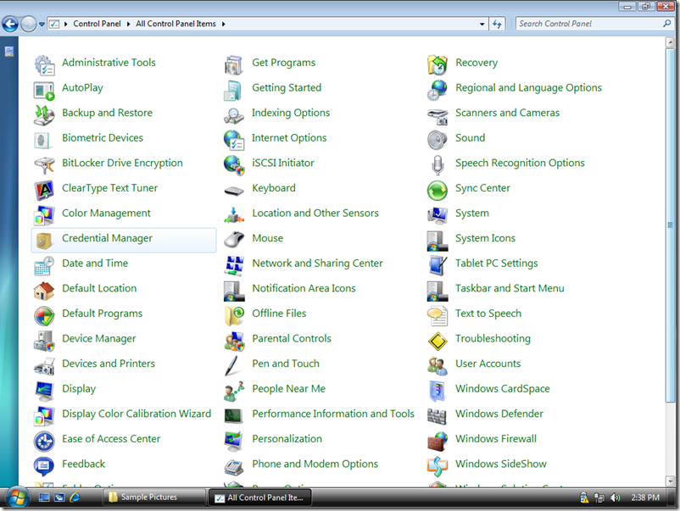Image resolution: width=680 pixels, height=511 pixels.
Task: Open the Windows Defender castle icon
Action: [x=438, y=416]
